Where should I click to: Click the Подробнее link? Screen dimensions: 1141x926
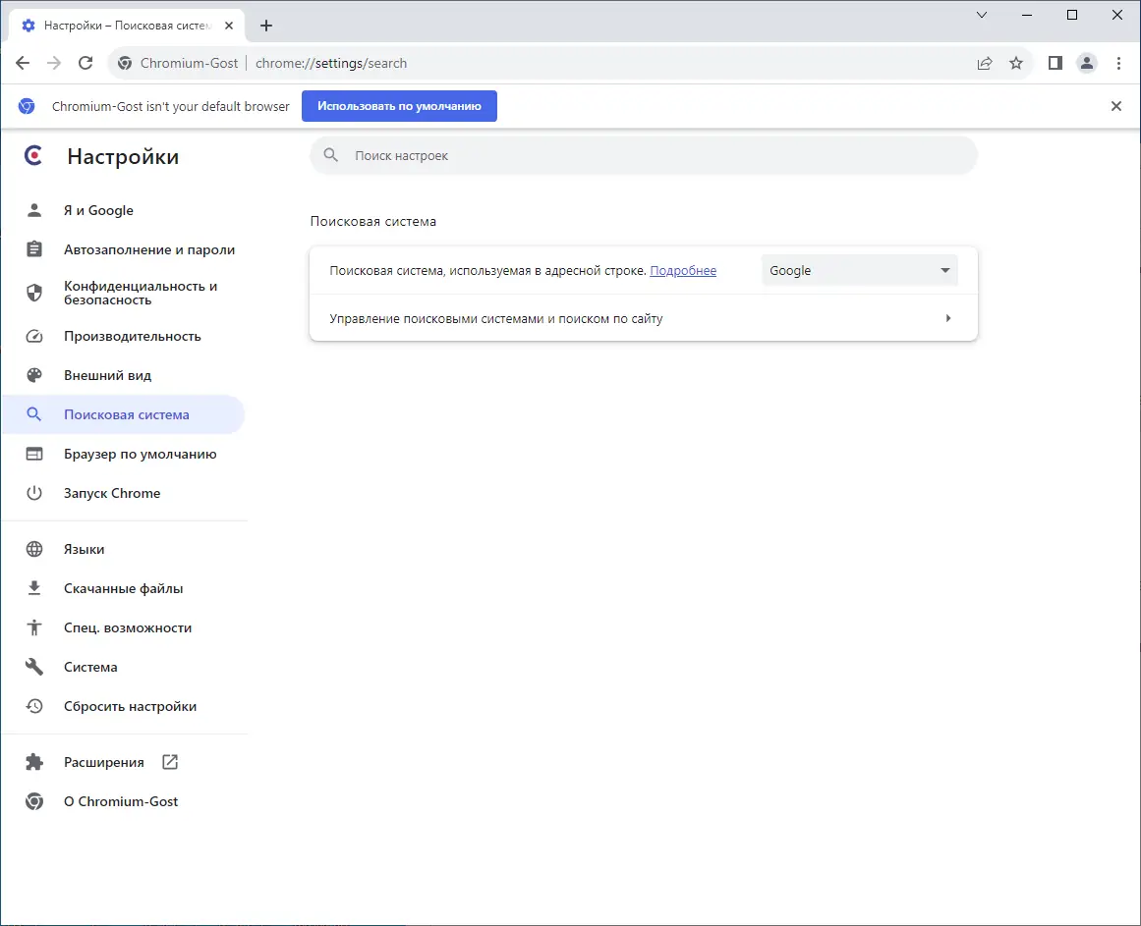pos(683,270)
